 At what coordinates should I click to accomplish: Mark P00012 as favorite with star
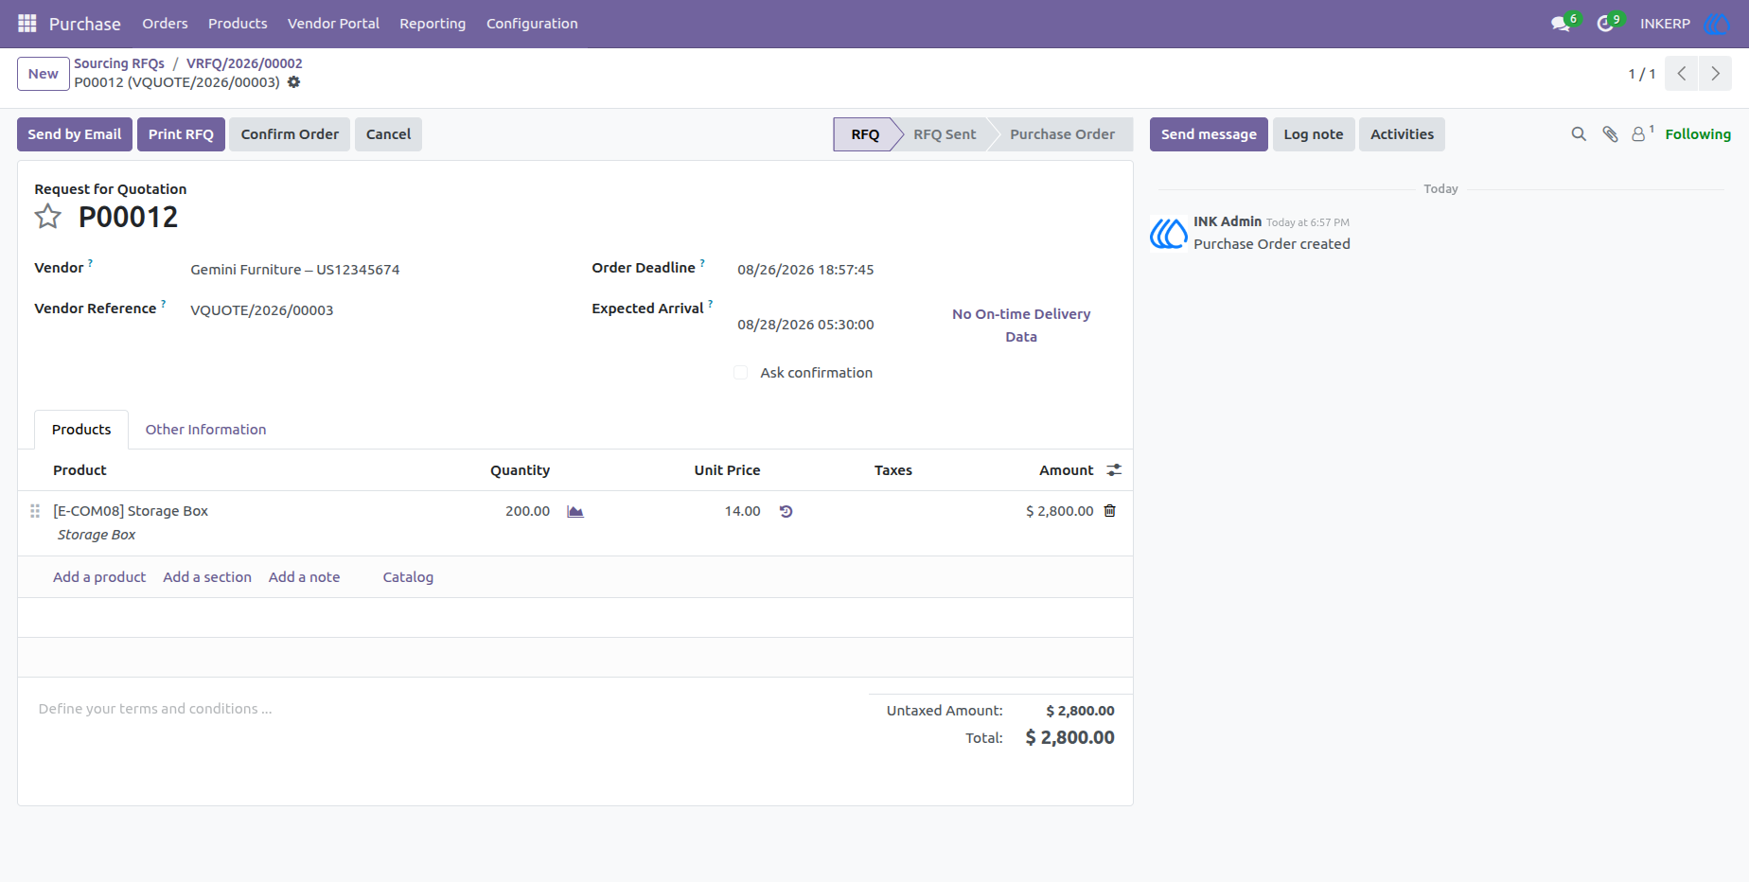click(48, 217)
